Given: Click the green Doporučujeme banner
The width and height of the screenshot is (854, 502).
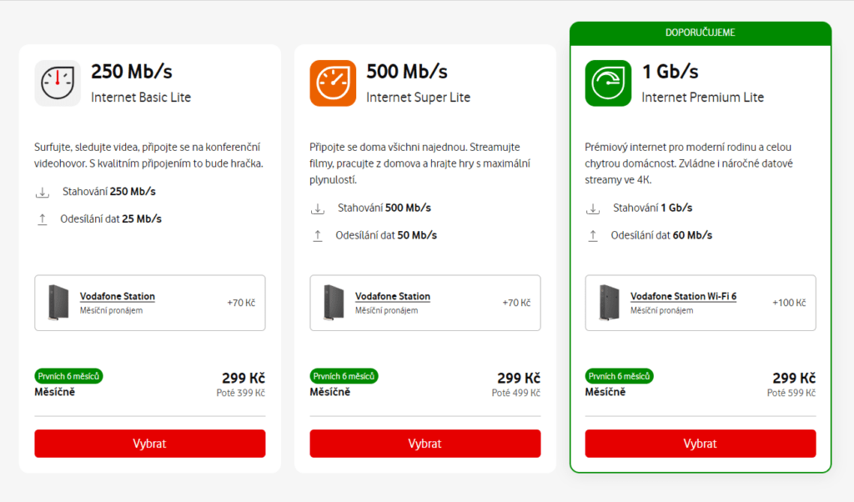Looking at the screenshot, I should [x=701, y=33].
